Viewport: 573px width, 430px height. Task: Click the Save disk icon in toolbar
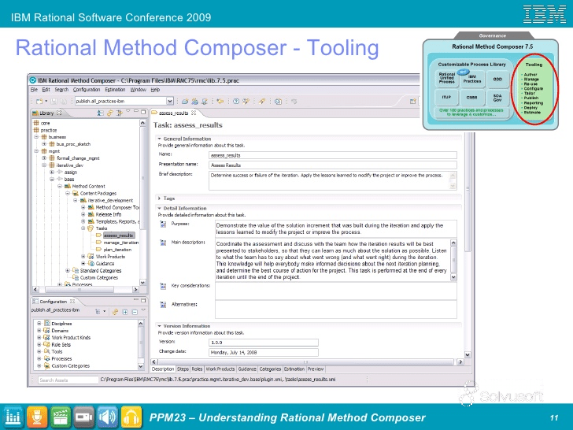(54, 102)
